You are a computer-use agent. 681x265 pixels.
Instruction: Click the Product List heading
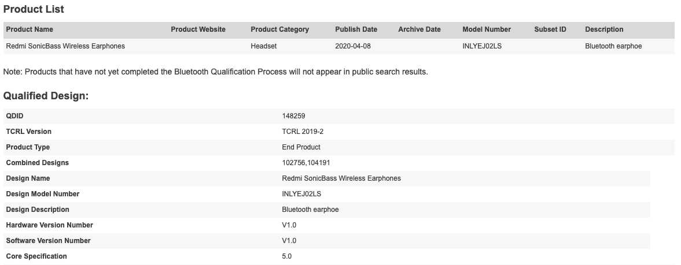pos(34,9)
